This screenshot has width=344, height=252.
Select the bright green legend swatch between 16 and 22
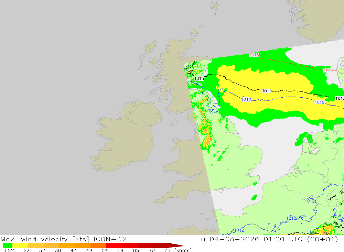(8, 245)
